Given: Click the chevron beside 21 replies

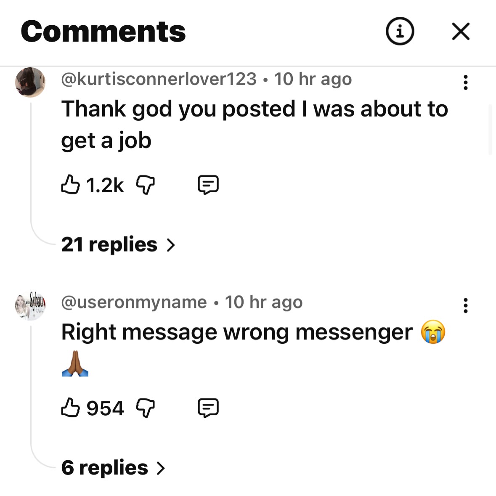Looking at the screenshot, I should click(170, 245).
